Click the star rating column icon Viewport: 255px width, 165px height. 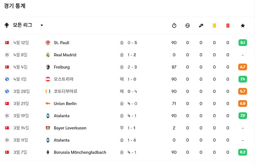[x=242, y=26]
